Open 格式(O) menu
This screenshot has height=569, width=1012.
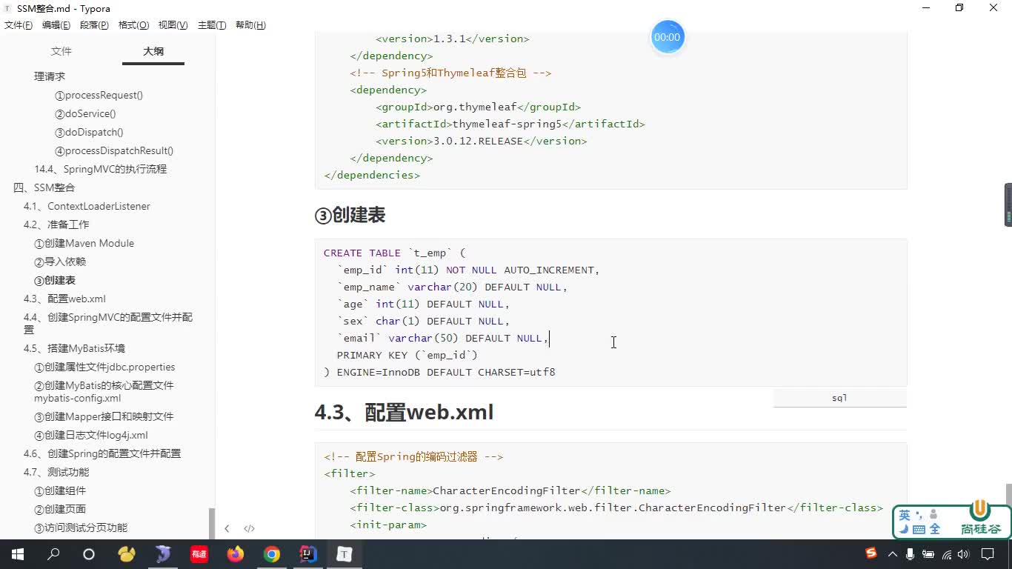(133, 25)
